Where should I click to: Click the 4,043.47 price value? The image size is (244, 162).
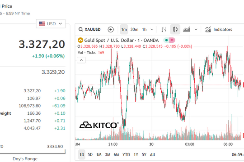[x=32, y=128]
